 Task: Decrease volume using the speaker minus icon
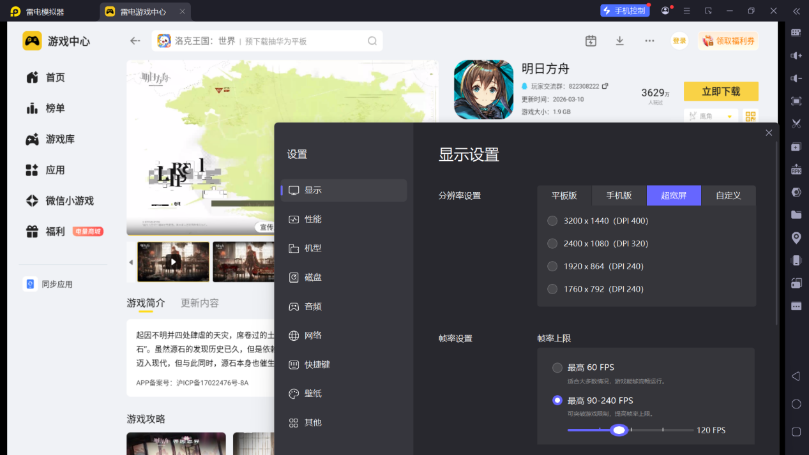(x=796, y=78)
